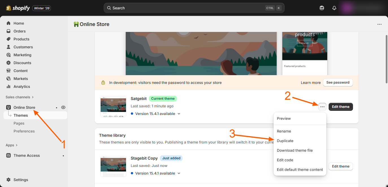Click the Just added badge
This screenshot has width=388, height=187.
(x=171, y=158)
